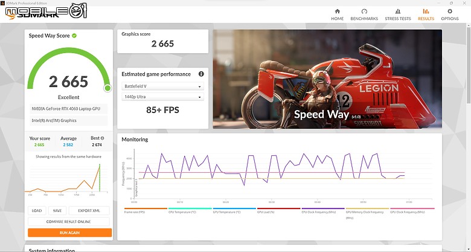471x252 pixels.
Task: Click the Monitoring heading
Action: [135, 140]
